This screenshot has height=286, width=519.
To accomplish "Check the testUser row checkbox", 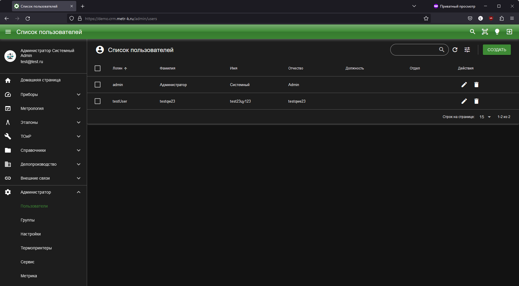I will [x=98, y=101].
